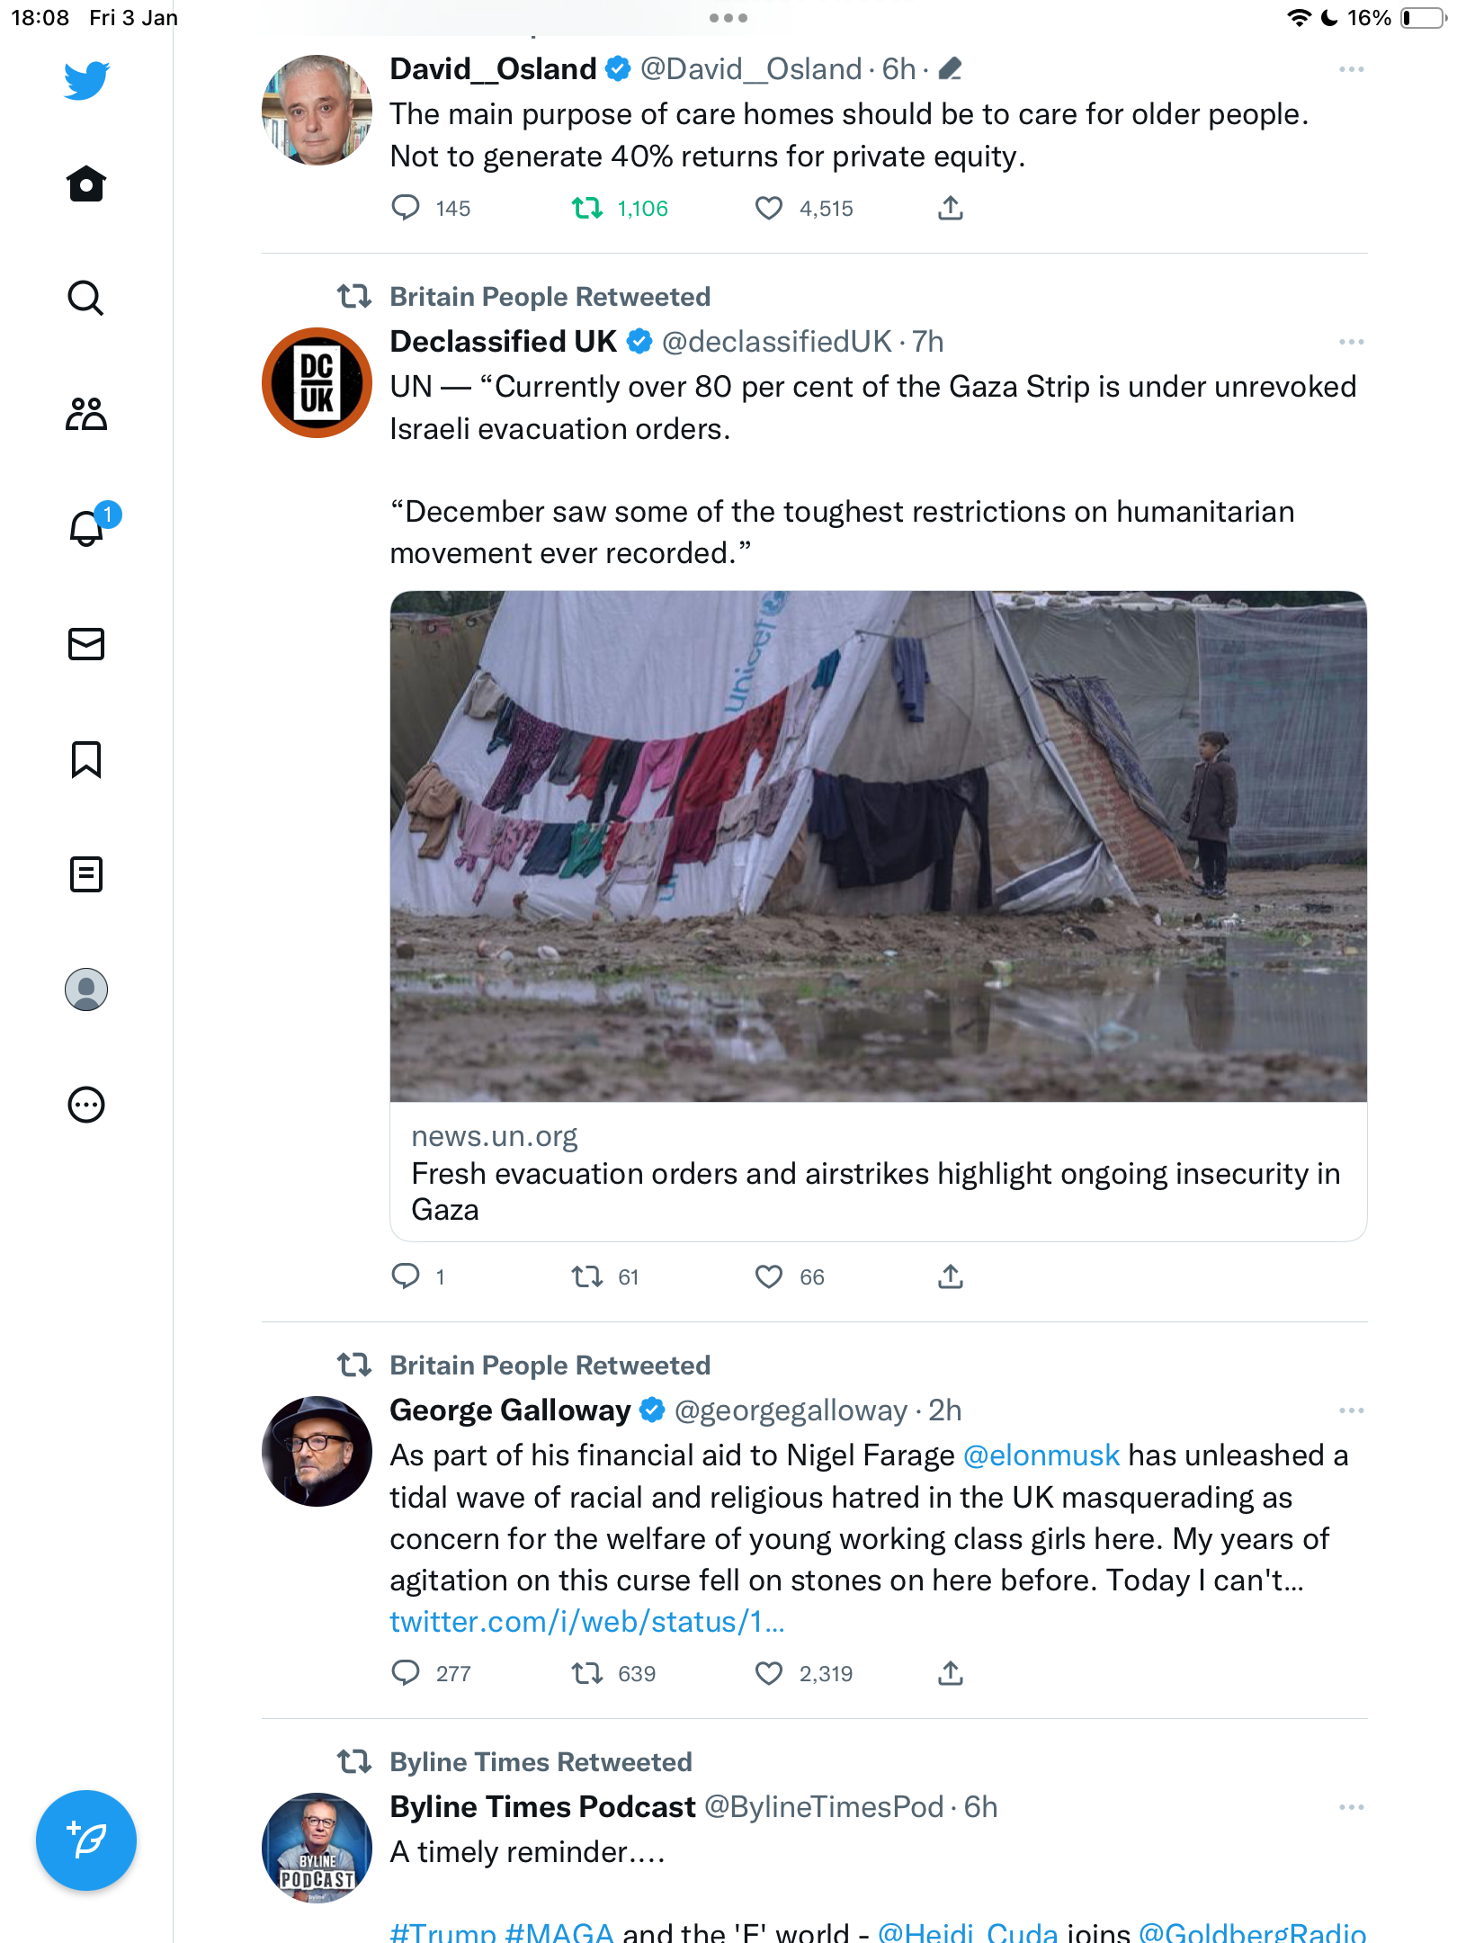Viewport: 1457px width, 1943px height.
Task: Open the @elonmusk mention link
Action: [1041, 1455]
